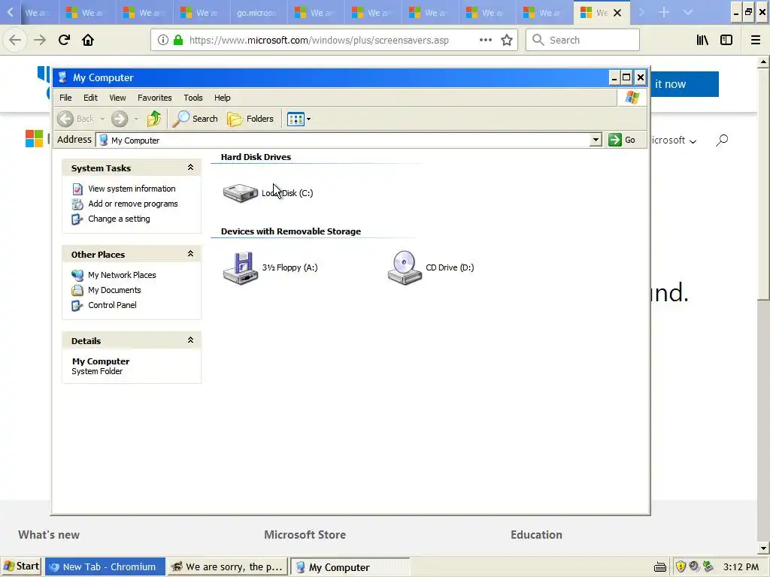Image resolution: width=770 pixels, height=577 pixels.
Task: Expand the Address bar dropdown
Action: pos(596,140)
